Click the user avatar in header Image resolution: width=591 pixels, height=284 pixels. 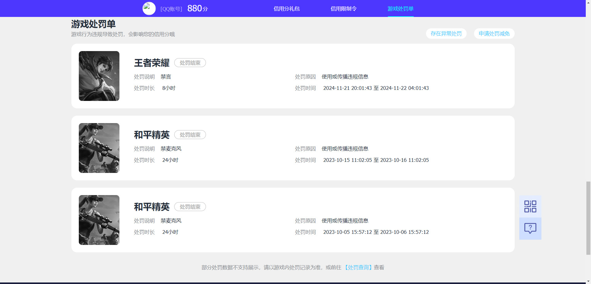[149, 9]
